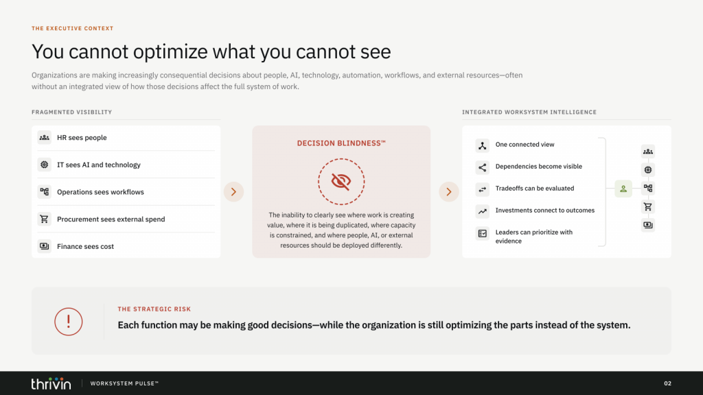The height and width of the screenshot is (395, 703).
Task: Click the checklist icon by Leaders can prioritize
Action: pyautogui.click(x=483, y=233)
